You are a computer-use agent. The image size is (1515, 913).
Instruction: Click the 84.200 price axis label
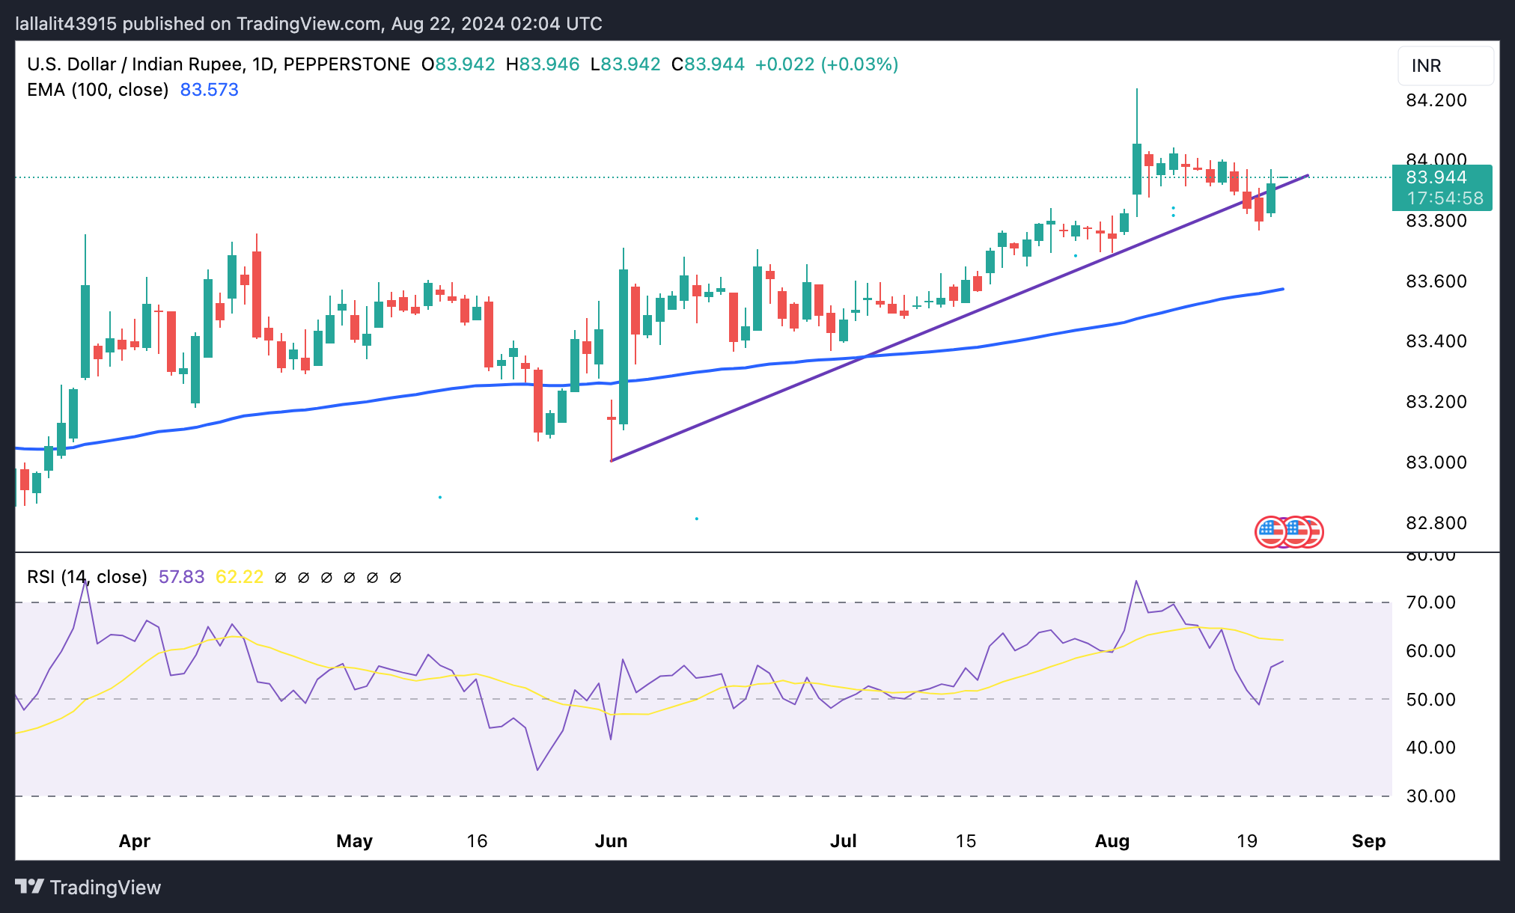1436,100
